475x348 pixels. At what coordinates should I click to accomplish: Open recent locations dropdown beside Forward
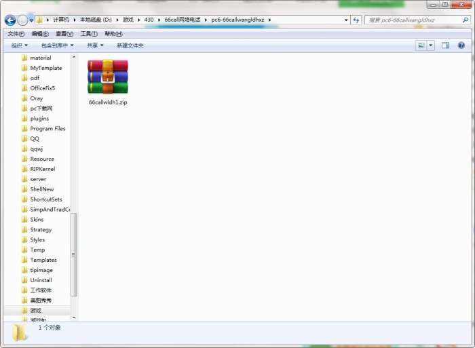pyautogui.click(x=31, y=20)
